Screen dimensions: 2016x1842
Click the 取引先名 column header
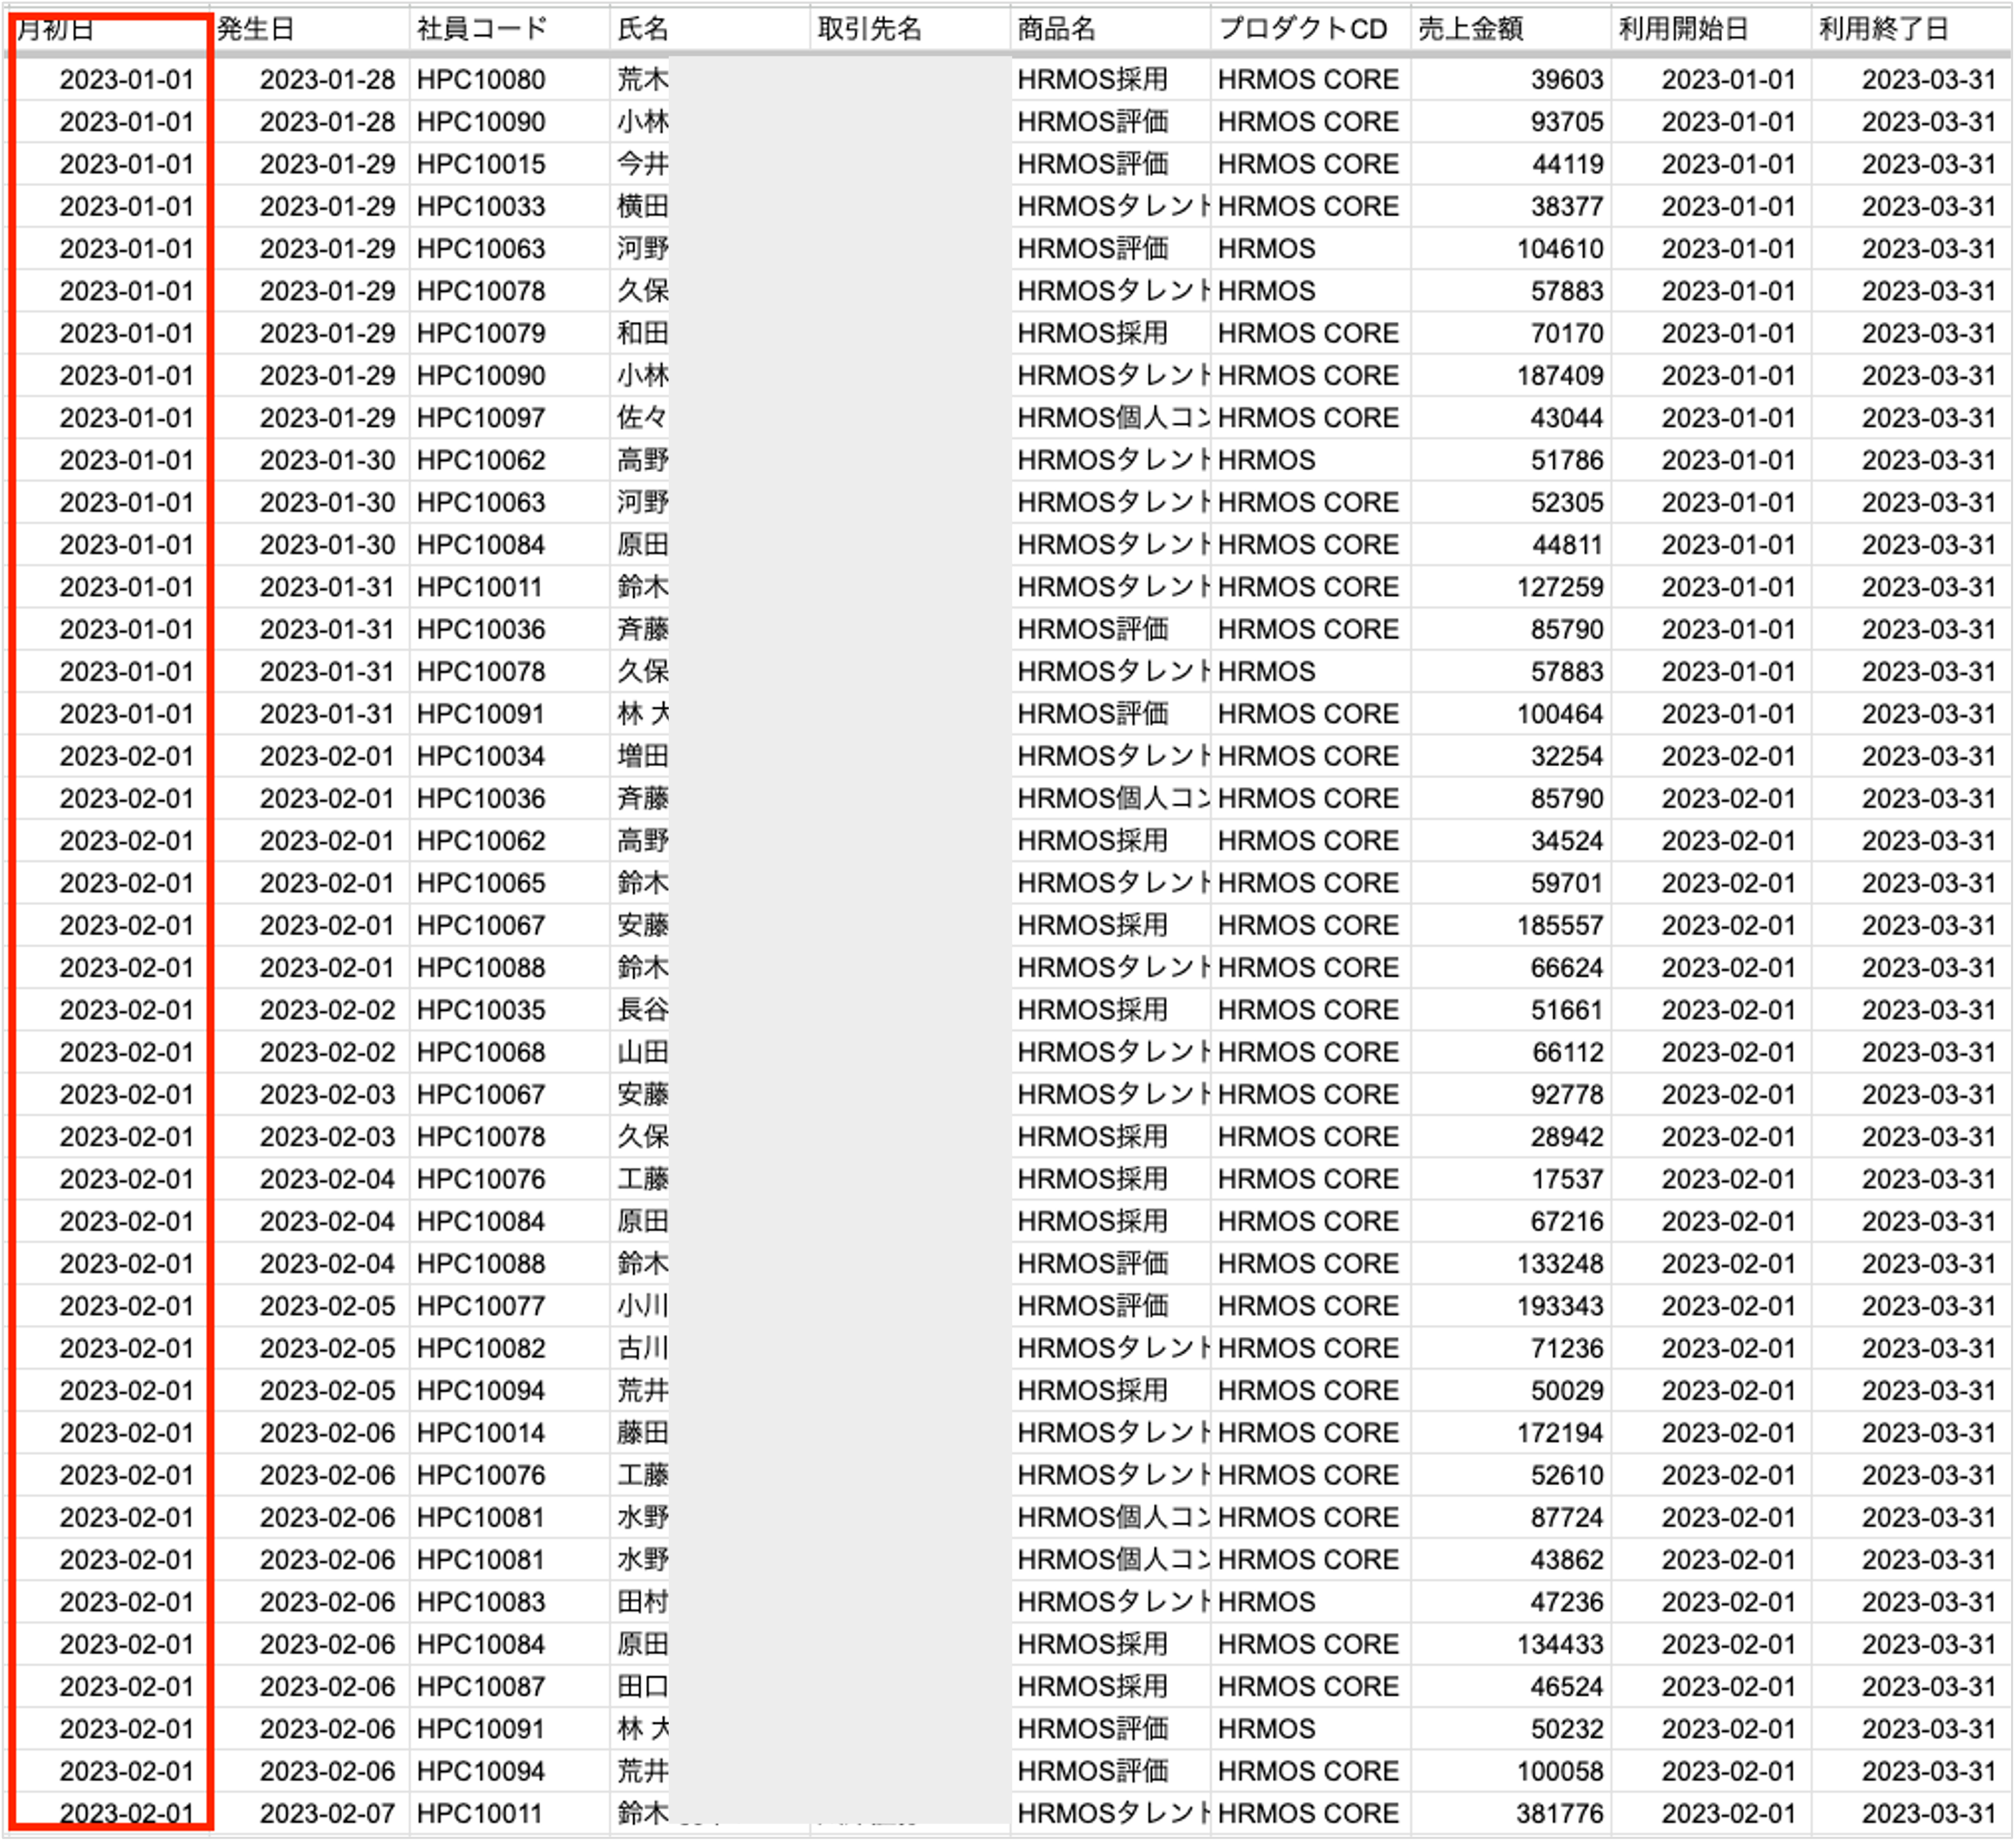click(x=869, y=29)
